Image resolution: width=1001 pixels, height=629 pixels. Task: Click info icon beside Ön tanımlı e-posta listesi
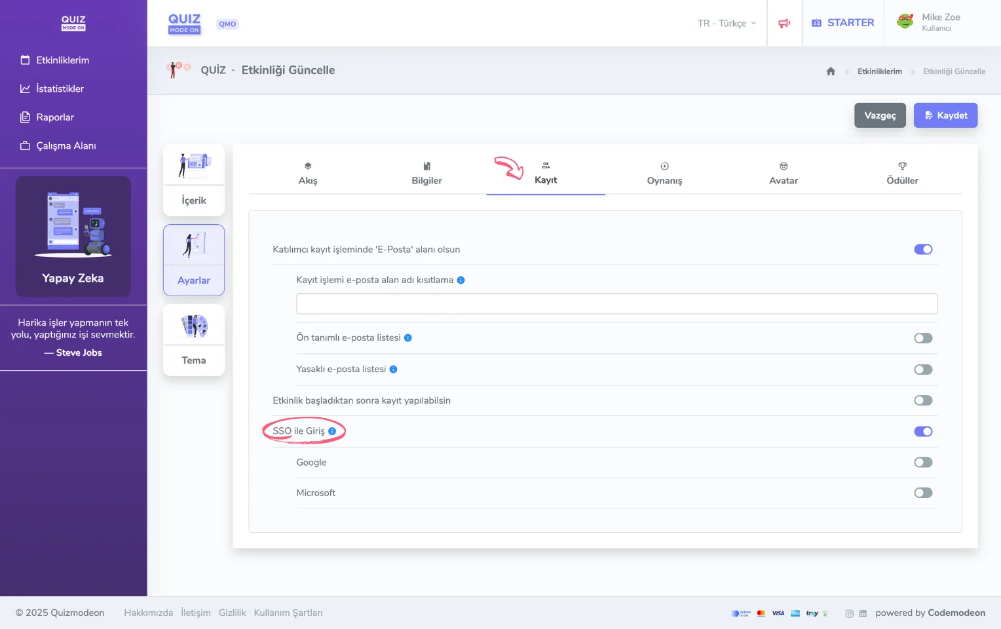pyautogui.click(x=408, y=338)
